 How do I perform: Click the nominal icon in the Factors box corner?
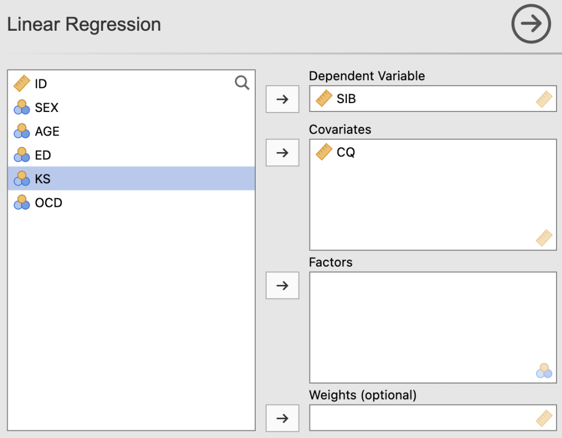coord(543,370)
